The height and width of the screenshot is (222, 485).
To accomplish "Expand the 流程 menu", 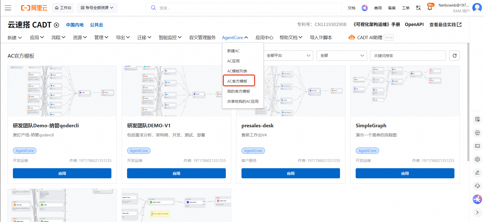I will pyautogui.click(x=58, y=38).
